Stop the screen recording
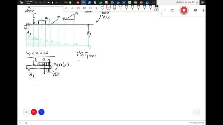Viewport: 223px width, 125px height. [184, 10]
